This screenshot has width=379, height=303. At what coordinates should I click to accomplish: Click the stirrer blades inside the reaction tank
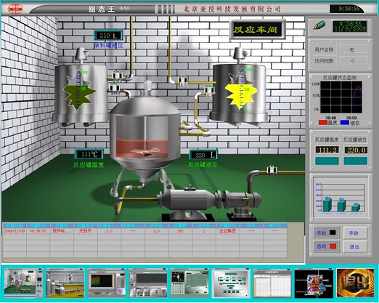(x=145, y=151)
